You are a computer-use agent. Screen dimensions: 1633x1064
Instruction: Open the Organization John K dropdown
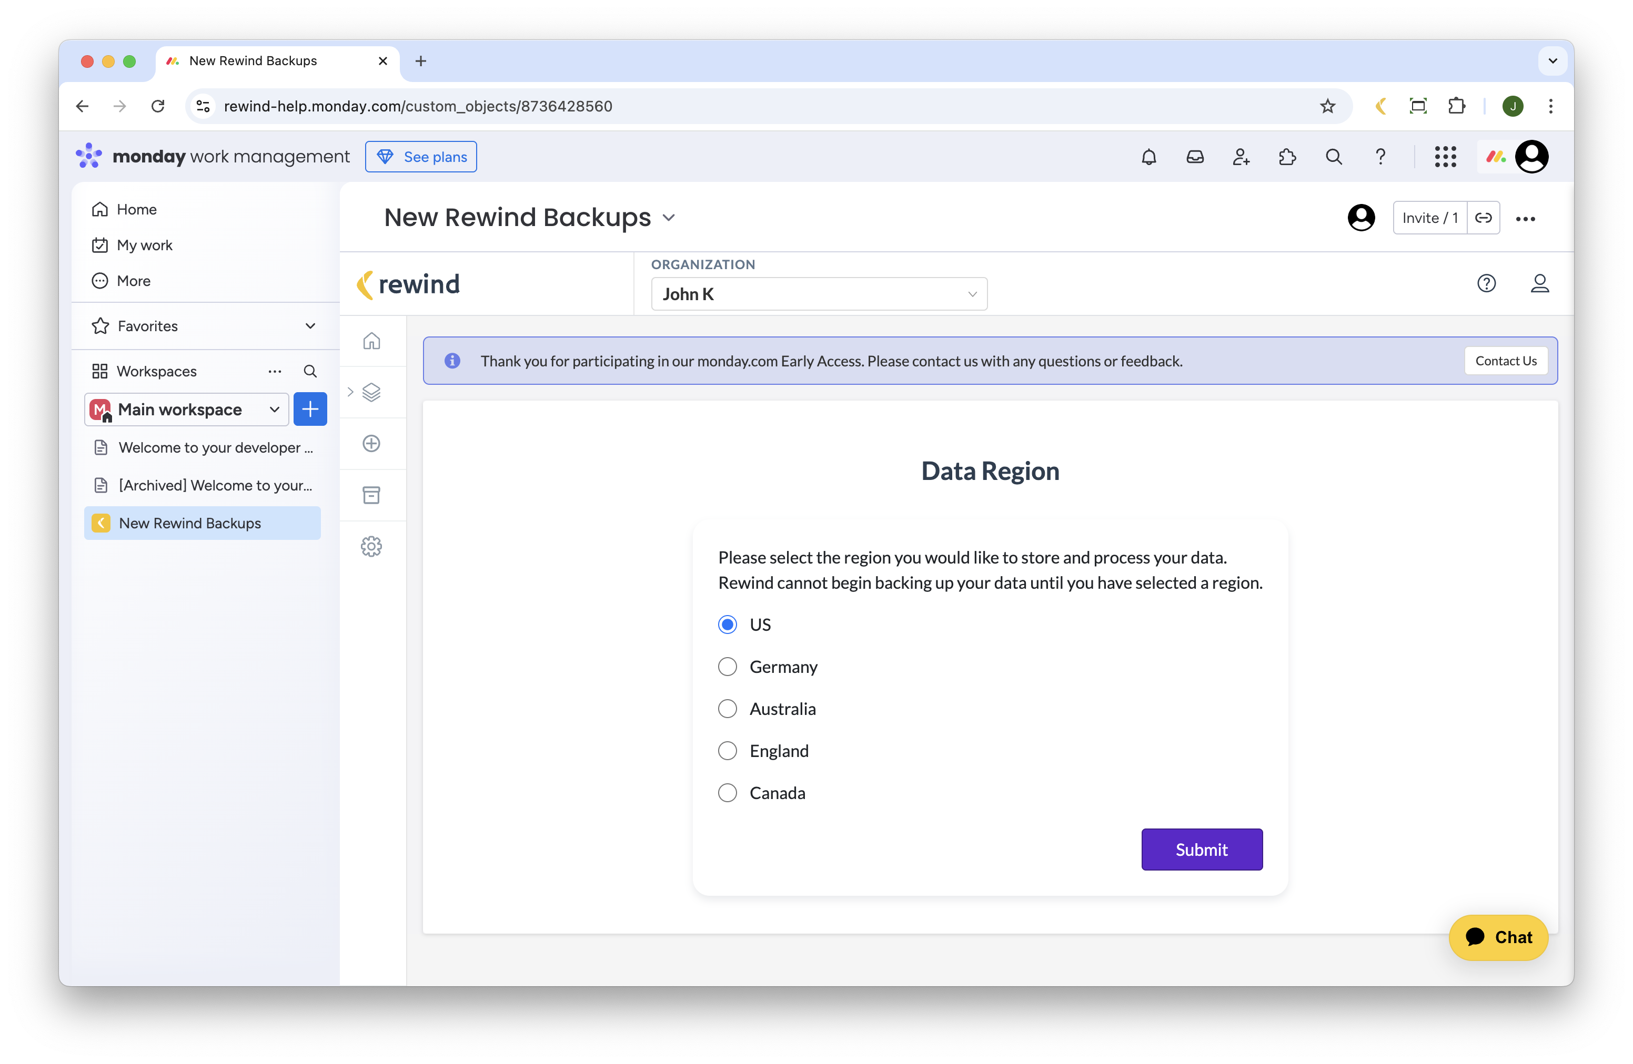click(x=819, y=294)
